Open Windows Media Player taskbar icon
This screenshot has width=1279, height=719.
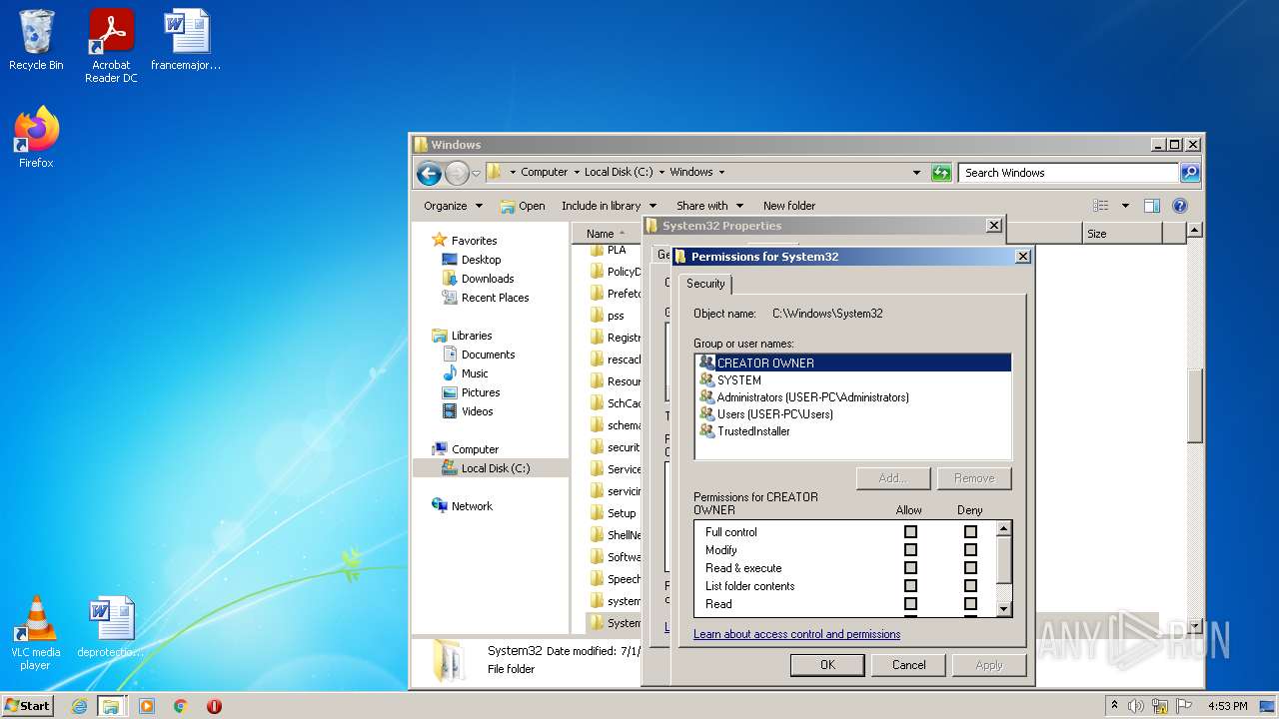tap(147, 706)
